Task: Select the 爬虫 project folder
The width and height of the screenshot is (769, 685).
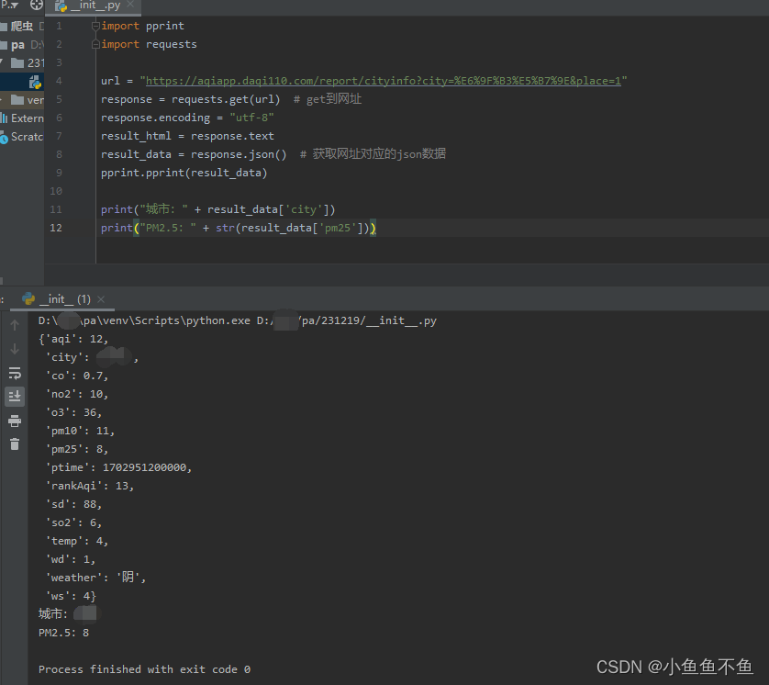Action: click(x=22, y=26)
